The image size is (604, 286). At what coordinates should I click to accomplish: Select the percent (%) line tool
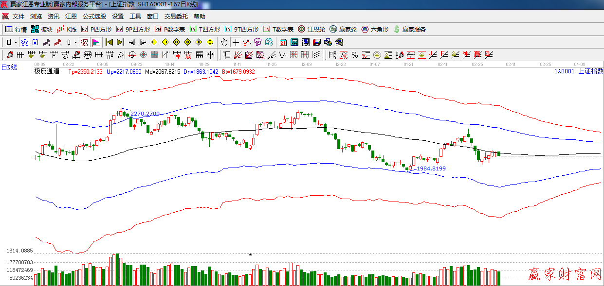[354, 54]
